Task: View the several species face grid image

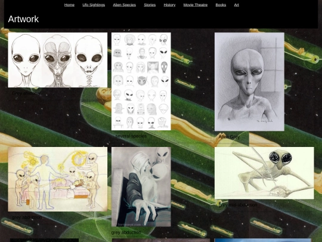Action: [141, 81]
